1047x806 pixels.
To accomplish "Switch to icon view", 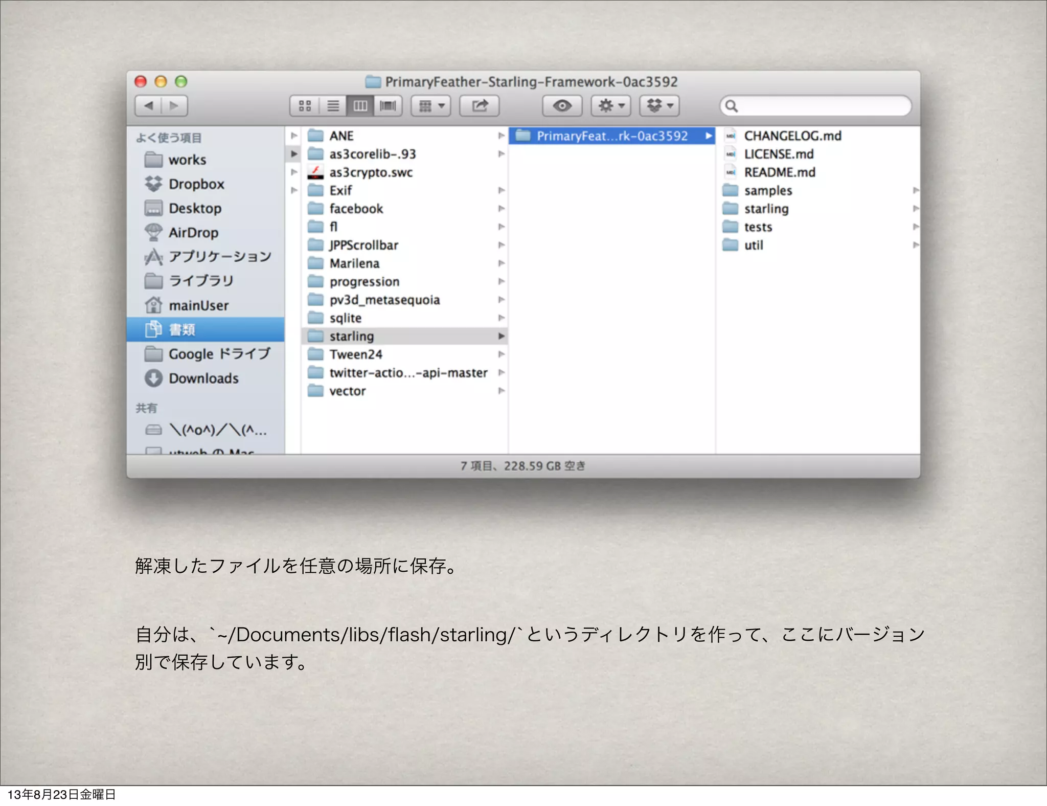I will tap(305, 106).
